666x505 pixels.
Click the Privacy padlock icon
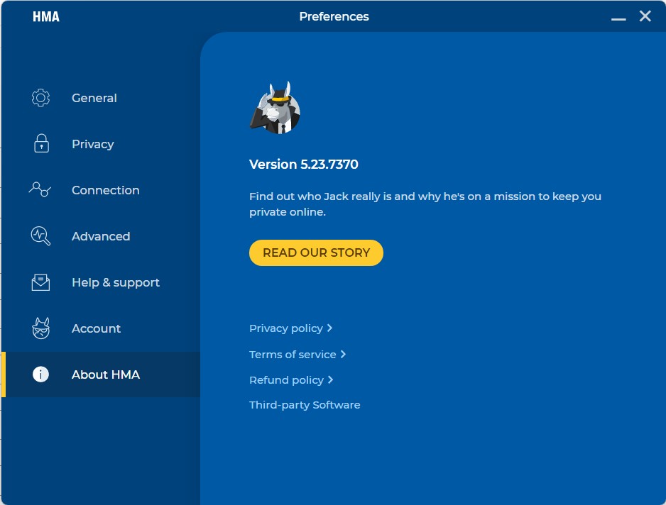click(x=41, y=144)
